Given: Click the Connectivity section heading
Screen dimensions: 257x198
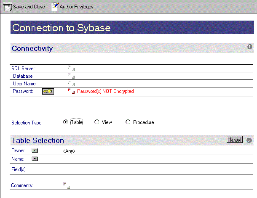Looking at the screenshot, I should (32, 48).
